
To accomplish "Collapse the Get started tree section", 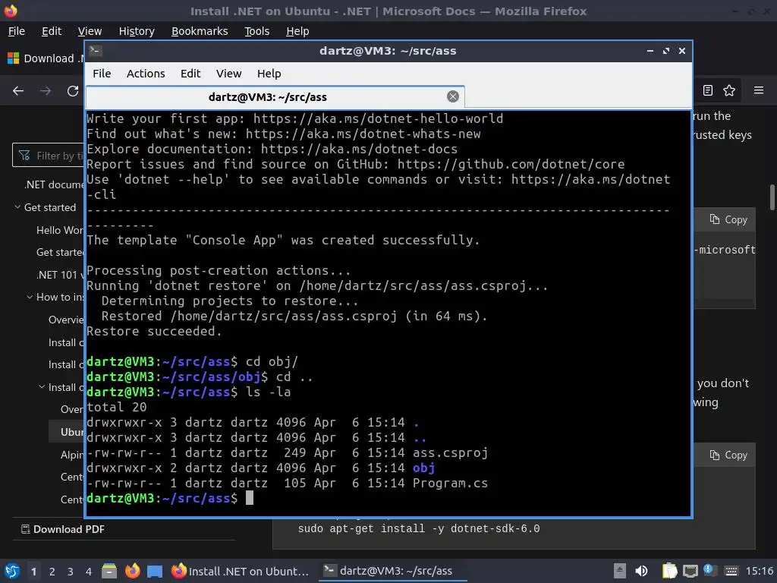I will point(17,207).
